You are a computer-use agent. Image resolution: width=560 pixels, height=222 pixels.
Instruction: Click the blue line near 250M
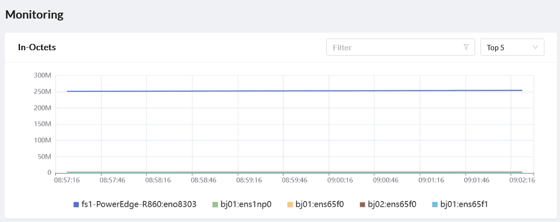(293, 91)
